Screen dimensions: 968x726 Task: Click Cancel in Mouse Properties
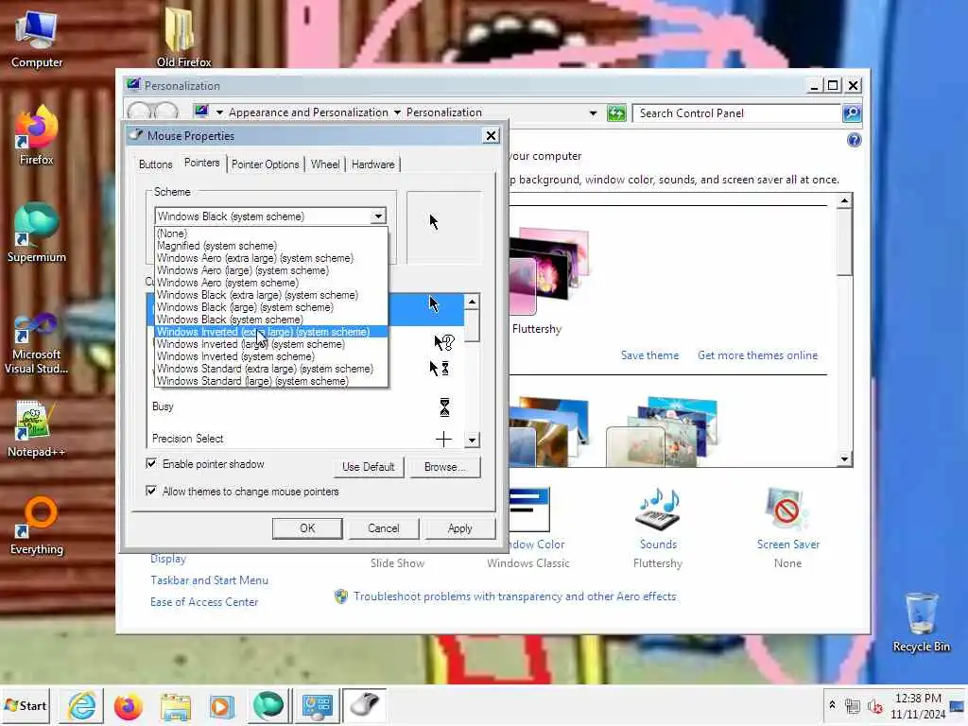point(384,528)
